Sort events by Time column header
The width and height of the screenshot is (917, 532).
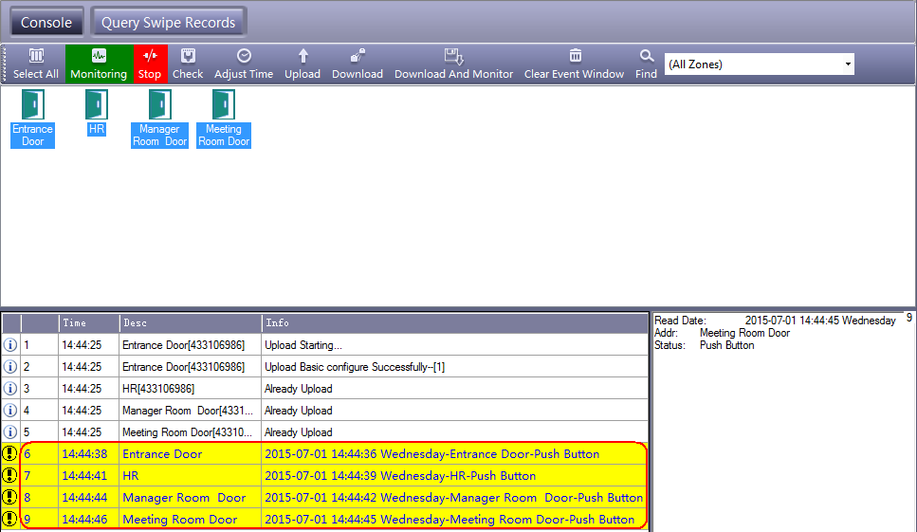[89, 323]
